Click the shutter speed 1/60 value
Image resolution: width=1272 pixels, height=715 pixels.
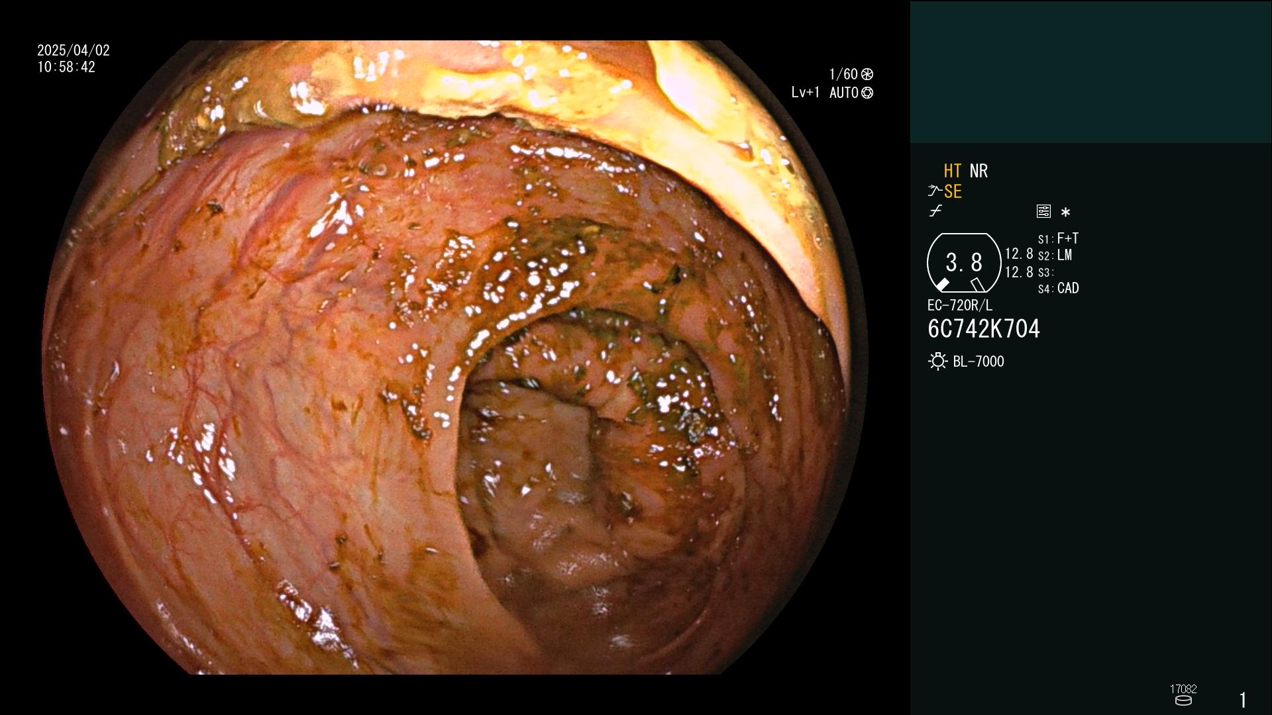pyautogui.click(x=843, y=74)
